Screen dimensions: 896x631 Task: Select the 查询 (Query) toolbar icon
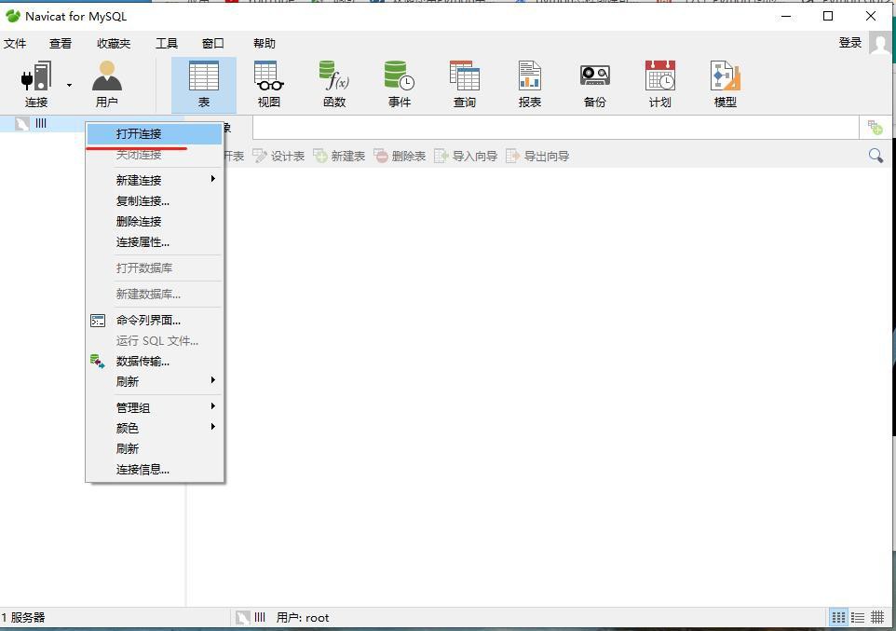465,85
